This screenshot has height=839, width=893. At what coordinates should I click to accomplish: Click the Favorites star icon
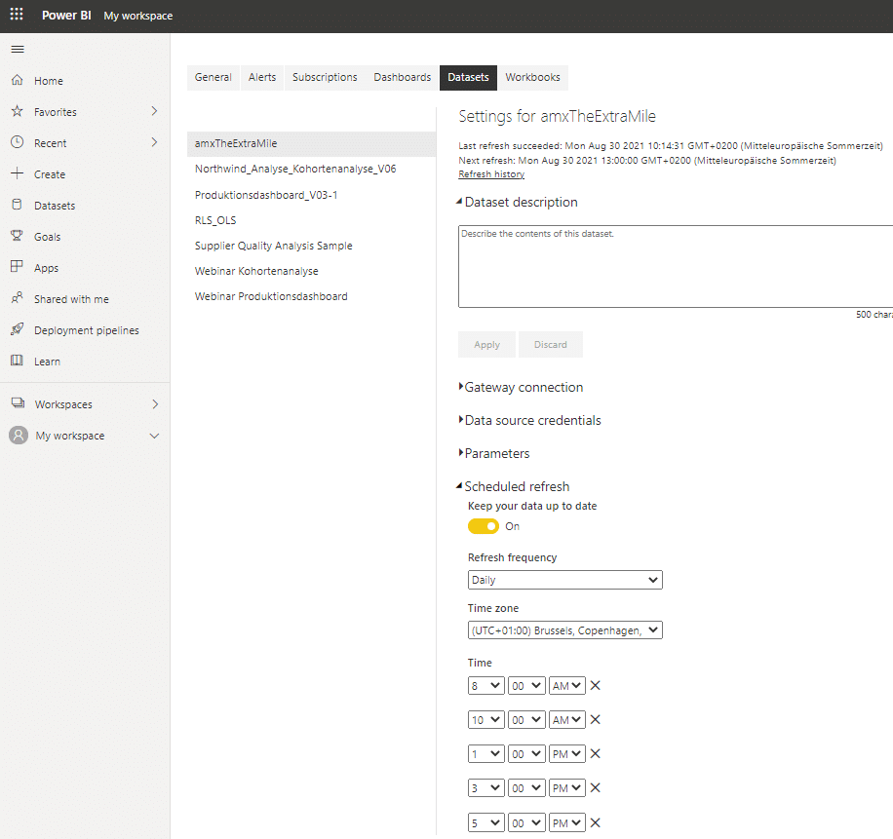click(18, 111)
